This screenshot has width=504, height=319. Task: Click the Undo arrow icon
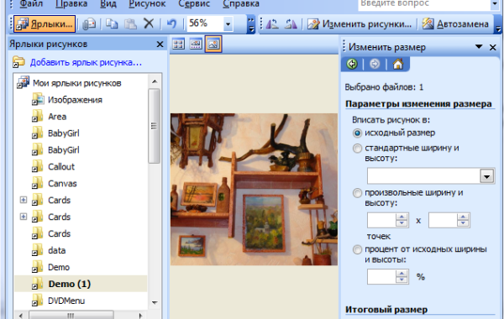pyautogui.click(x=171, y=24)
